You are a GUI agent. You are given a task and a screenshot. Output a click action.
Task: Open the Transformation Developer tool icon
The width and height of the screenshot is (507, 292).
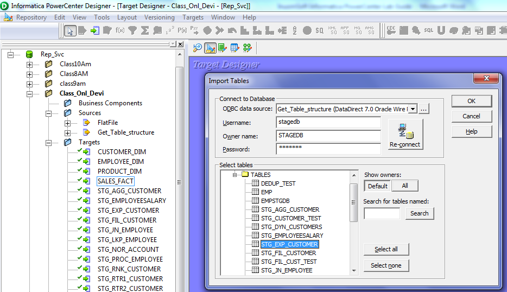(x=223, y=48)
